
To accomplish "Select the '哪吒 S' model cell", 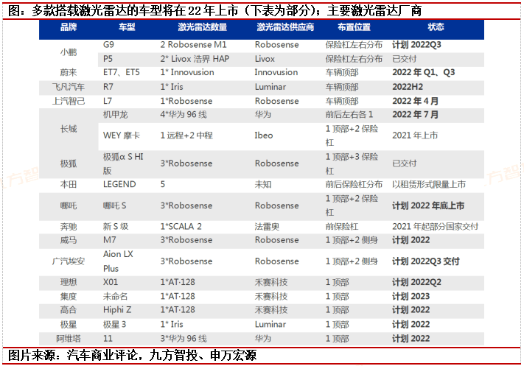I will point(115,205).
